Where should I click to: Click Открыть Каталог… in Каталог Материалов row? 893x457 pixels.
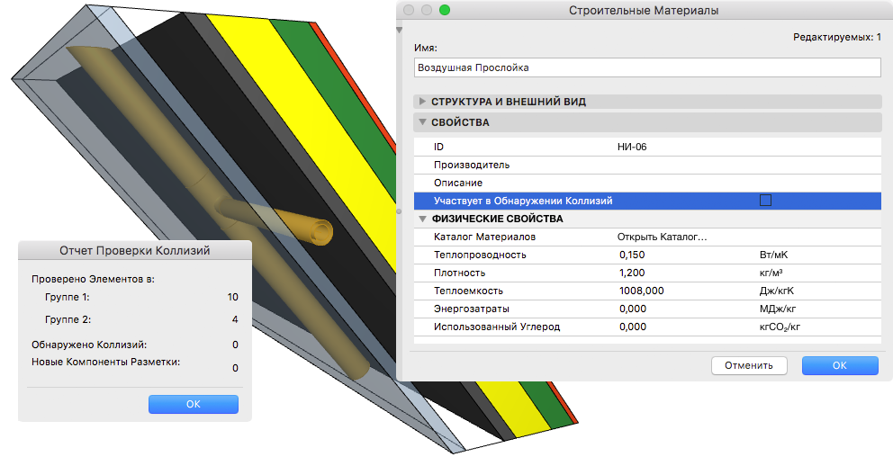click(x=662, y=237)
